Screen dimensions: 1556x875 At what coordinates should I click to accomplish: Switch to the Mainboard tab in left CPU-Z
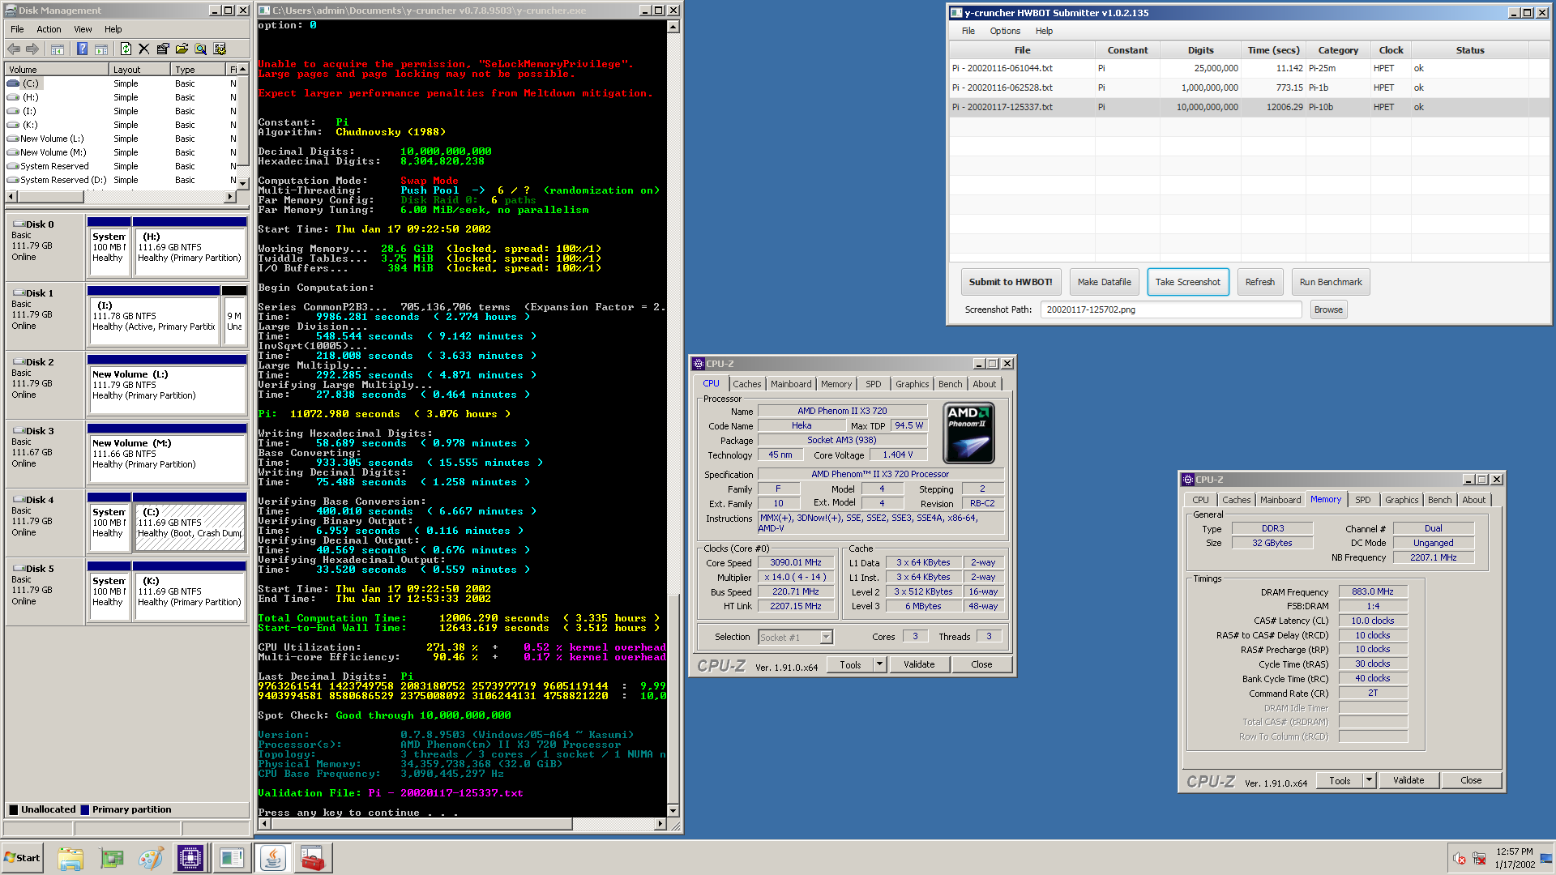click(791, 384)
